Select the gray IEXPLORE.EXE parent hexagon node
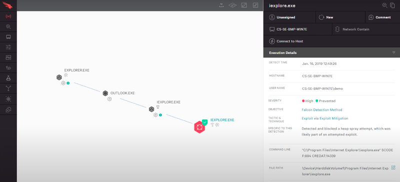 tap(151, 109)
